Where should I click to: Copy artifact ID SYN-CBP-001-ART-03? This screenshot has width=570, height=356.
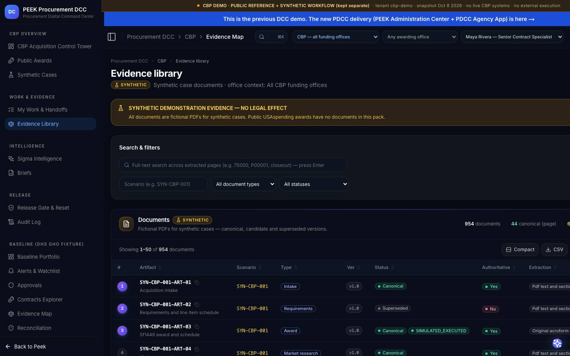point(197,327)
